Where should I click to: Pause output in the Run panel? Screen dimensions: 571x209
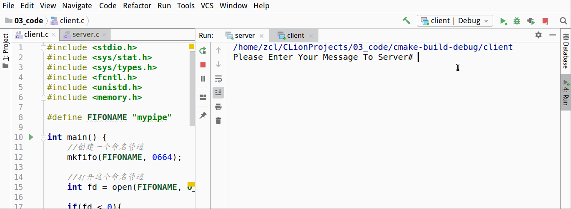tap(203, 79)
